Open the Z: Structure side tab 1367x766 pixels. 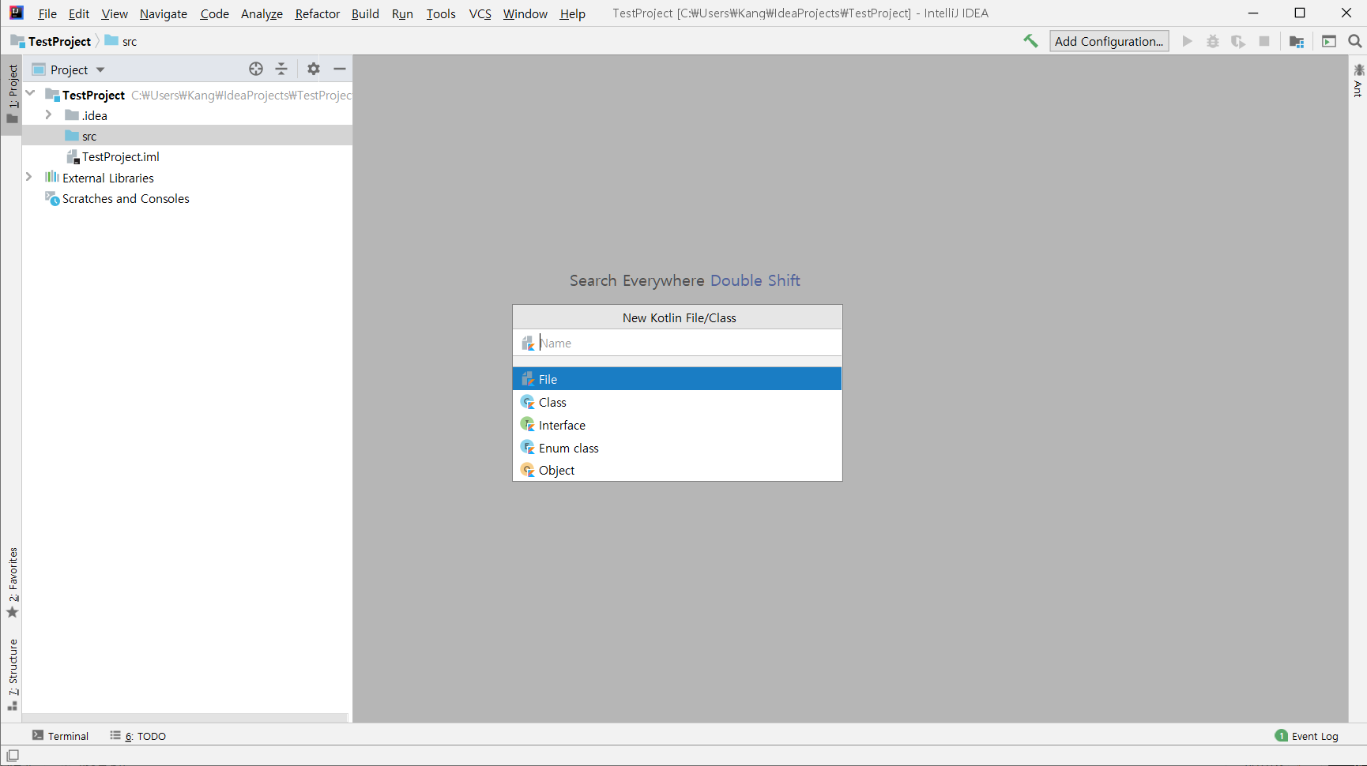(x=12, y=675)
